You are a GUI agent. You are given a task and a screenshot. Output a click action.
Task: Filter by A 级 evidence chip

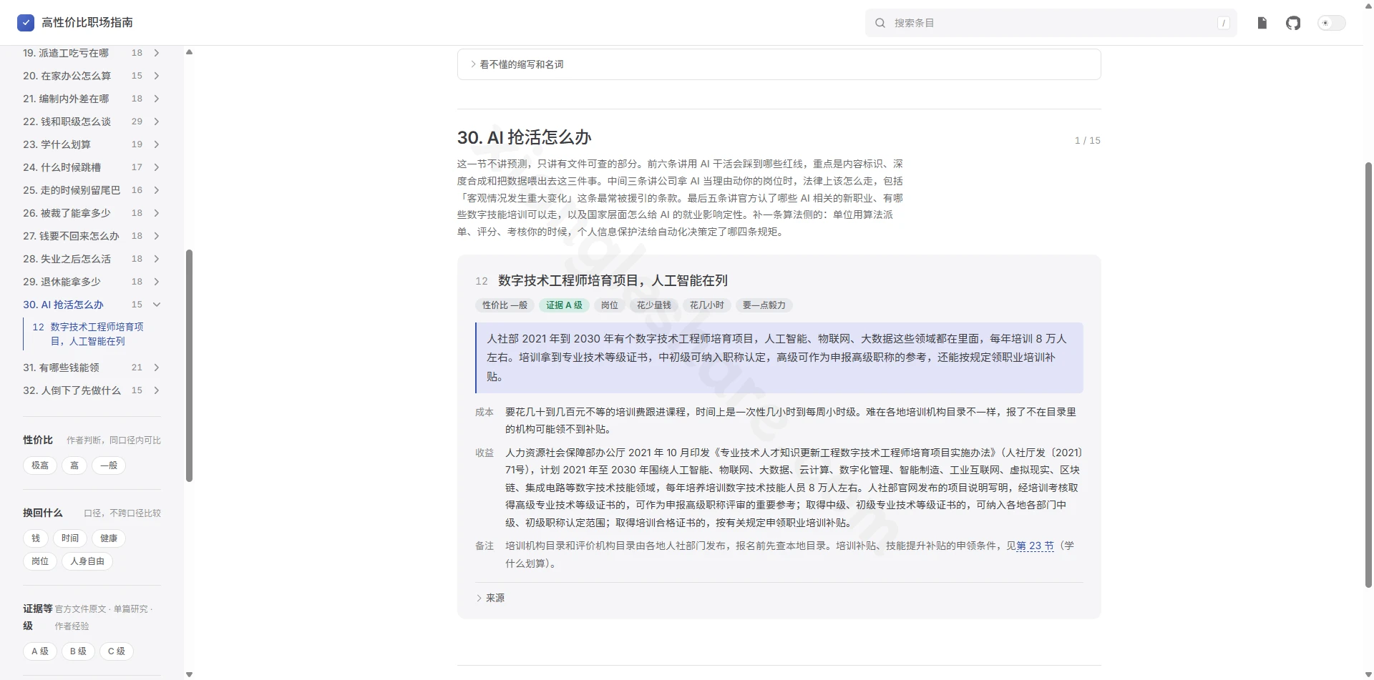tap(40, 651)
